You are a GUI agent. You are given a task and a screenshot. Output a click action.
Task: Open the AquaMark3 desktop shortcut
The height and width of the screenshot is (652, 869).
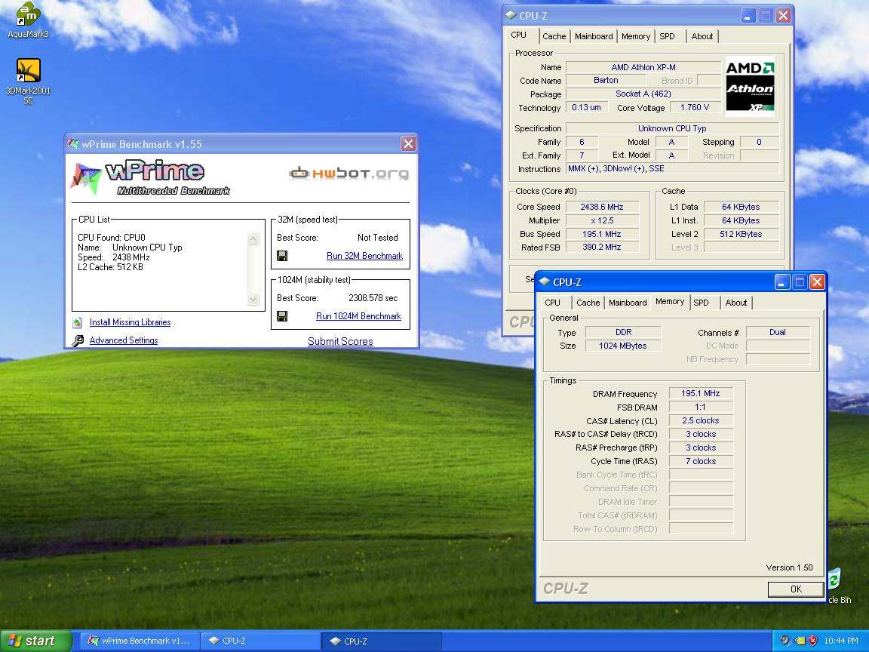pos(28,20)
